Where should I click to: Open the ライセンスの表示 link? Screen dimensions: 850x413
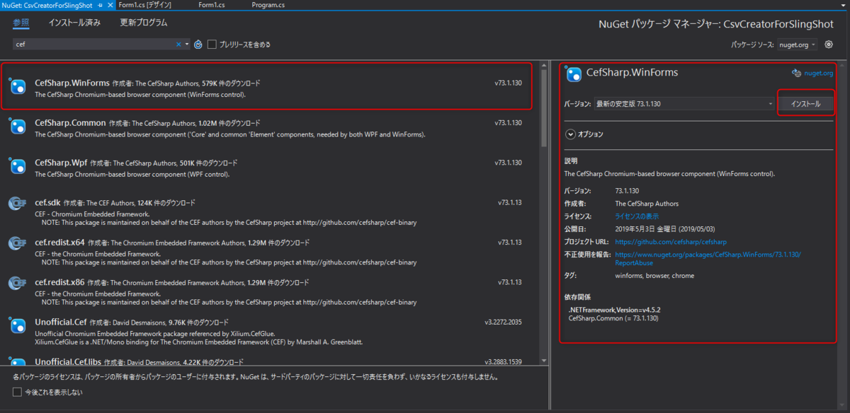tap(637, 216)
